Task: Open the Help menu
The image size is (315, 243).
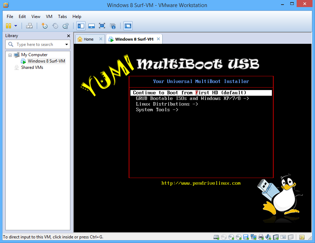Action: coord(77,17)
